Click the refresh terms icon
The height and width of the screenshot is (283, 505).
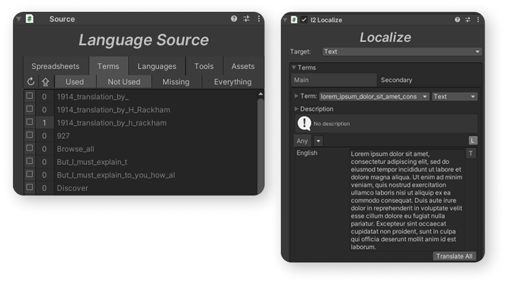pyautogui.click(x=31, y=82)
